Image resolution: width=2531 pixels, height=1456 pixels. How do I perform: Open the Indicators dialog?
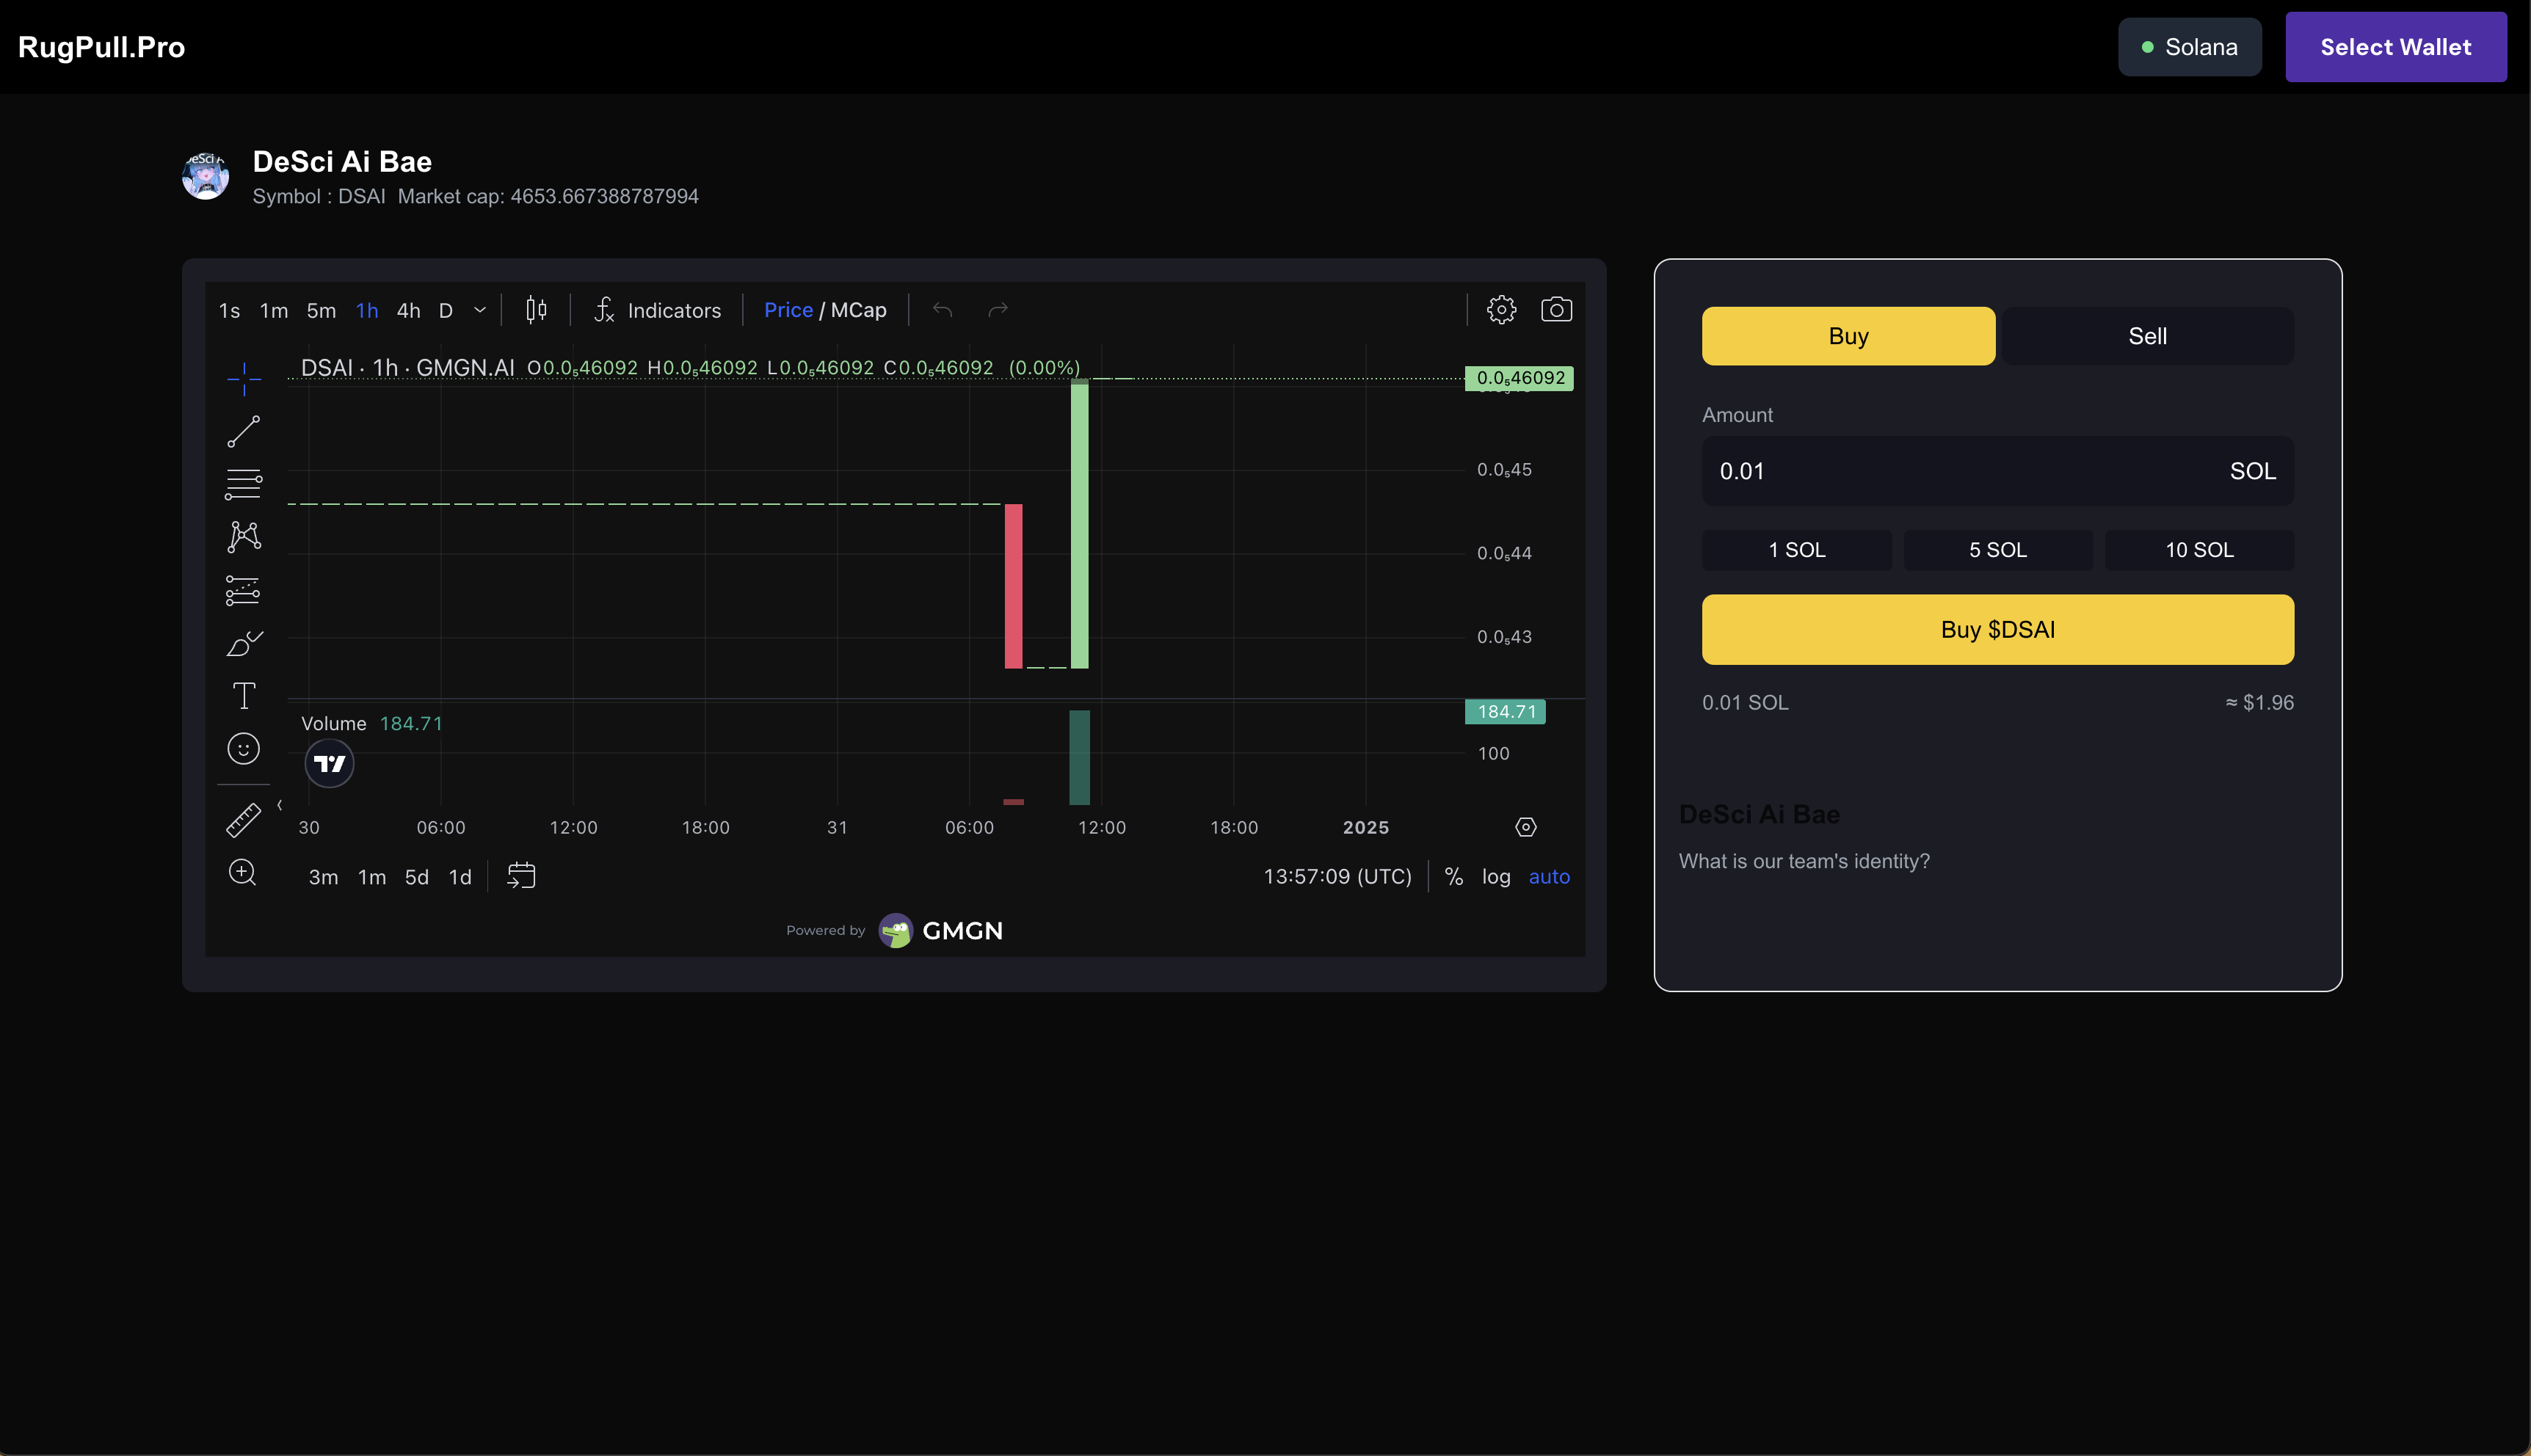coord(657,310)
